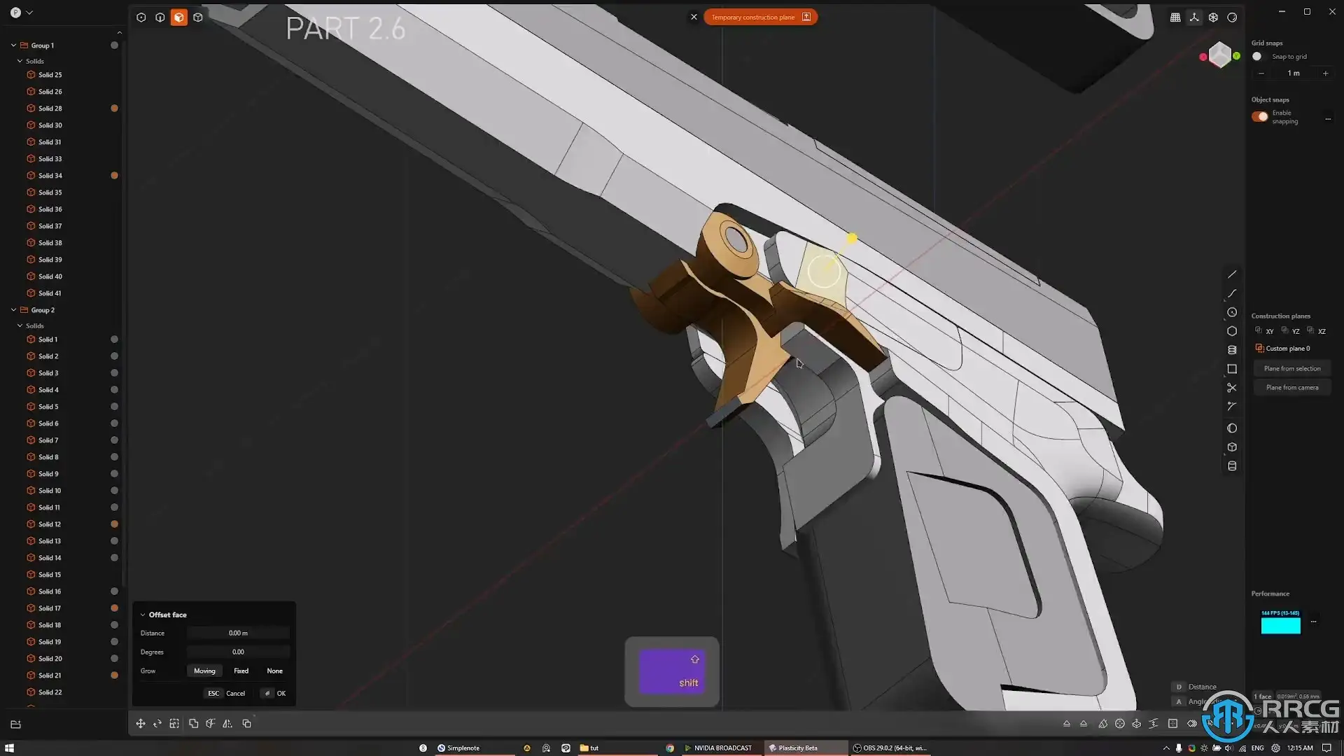Click OK in Offset face dialog
The width and height of the screenshot is (1344, 756).
point(281,693)
